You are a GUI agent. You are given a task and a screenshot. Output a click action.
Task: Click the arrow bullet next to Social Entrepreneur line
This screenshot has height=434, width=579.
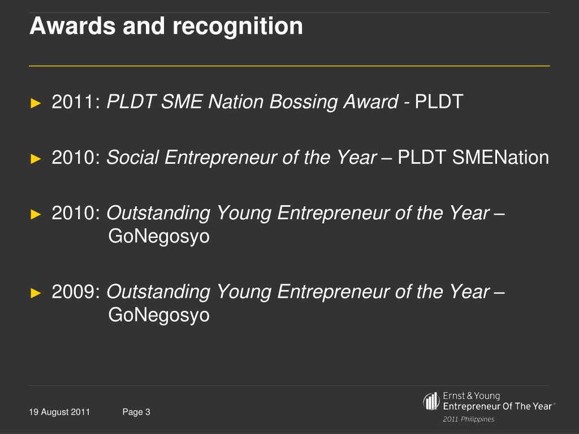[x=36, y=159]
